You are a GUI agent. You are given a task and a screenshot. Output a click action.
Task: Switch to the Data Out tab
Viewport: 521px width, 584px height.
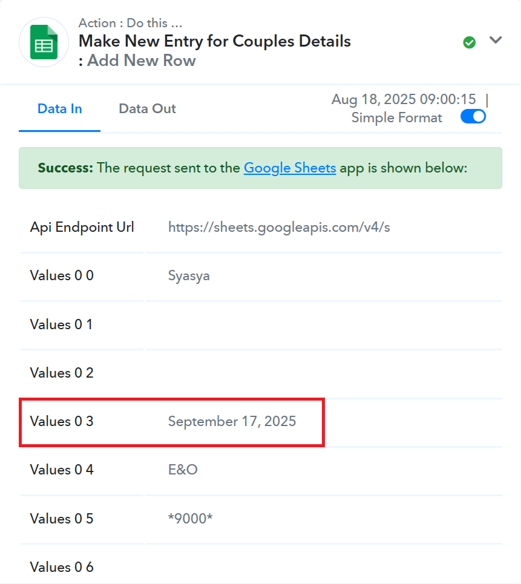147,109
